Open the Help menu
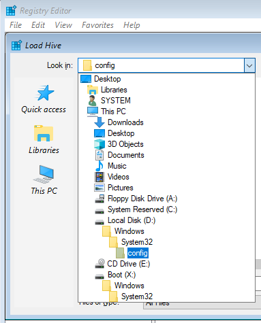261x323 pixels. pyautogui.click(x=132, y=25)
